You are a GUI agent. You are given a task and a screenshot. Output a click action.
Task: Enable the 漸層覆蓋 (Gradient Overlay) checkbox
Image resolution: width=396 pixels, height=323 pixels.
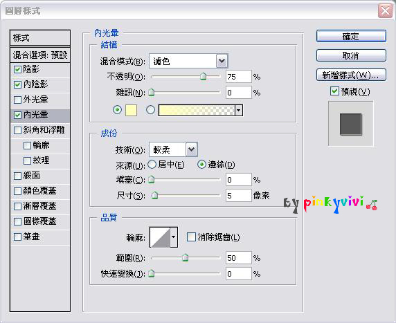click(x=17, y=206)
